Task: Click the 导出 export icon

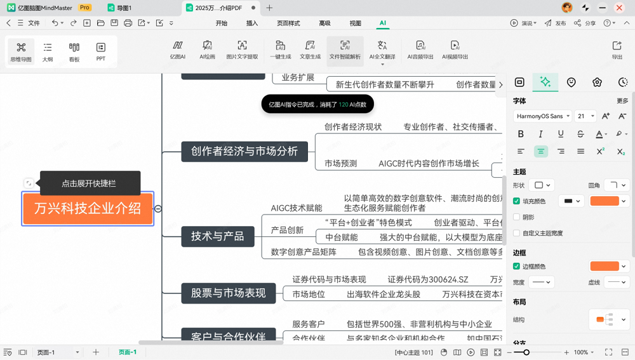Action: [617, 50]
